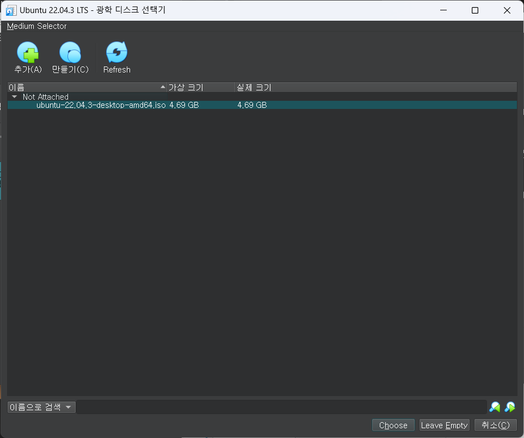The width and height of the screenshot is (524, 438).
Task: Select the Not Attached tree row
Action: coord(262,97)
